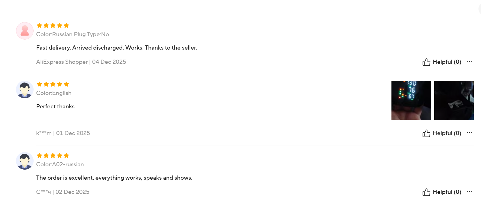This screenshot has height=205, width=481.
Task: Mark the 04 Dec 2025 review as Helpful
Action: (x=442, y=62)
